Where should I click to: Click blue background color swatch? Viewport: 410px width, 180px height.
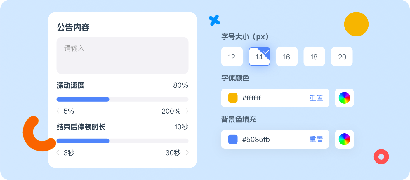[x=233, y=139]
